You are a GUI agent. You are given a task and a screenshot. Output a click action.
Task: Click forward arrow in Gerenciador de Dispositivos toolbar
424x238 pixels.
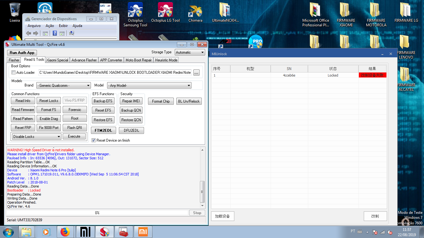pos(36,33)
